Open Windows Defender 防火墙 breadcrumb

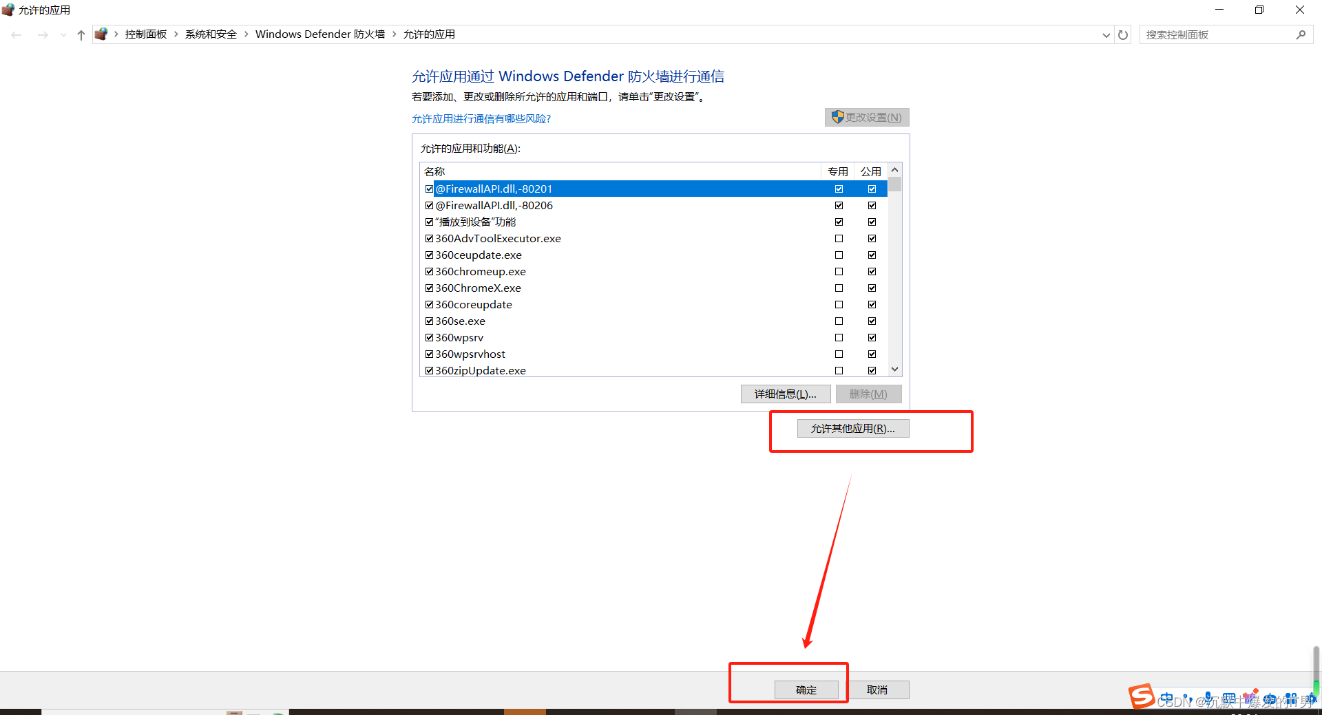pos(320,34)
